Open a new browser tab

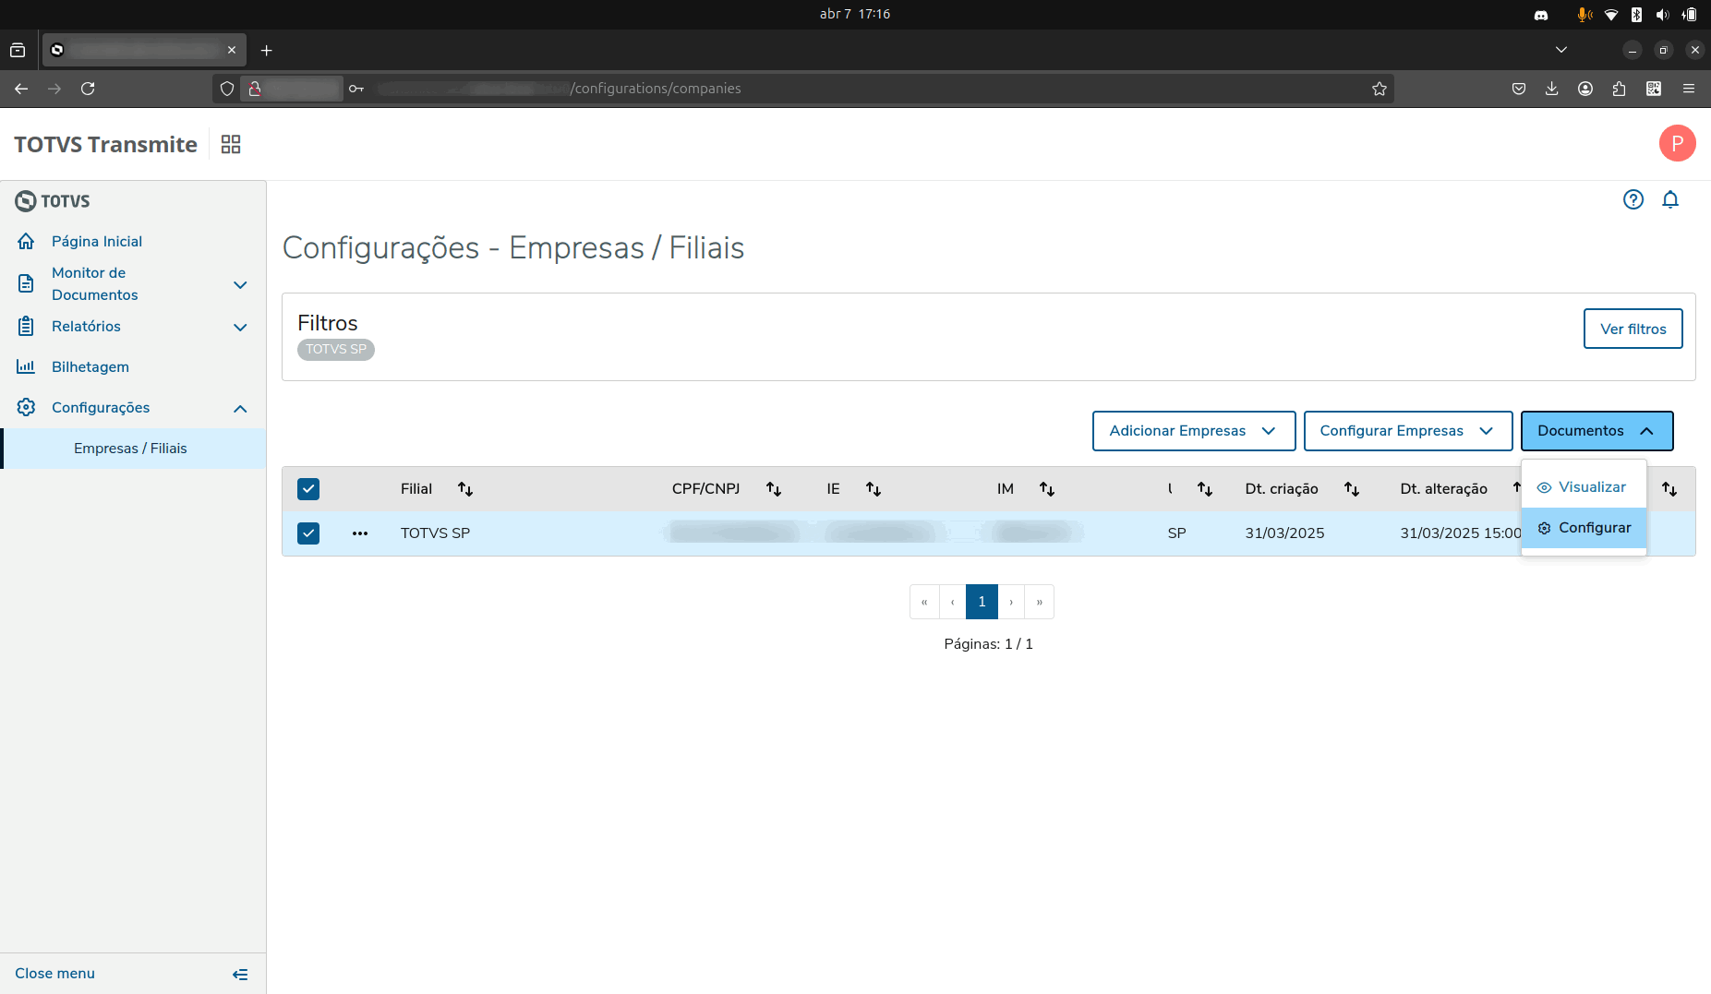pos(267,50)
